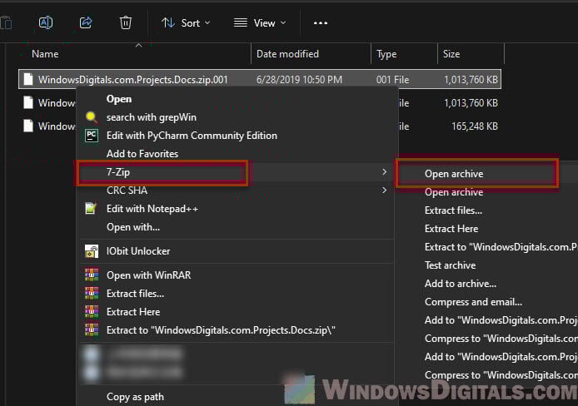Click the PyCharm Community Edition icon entry

pos(92,136)
